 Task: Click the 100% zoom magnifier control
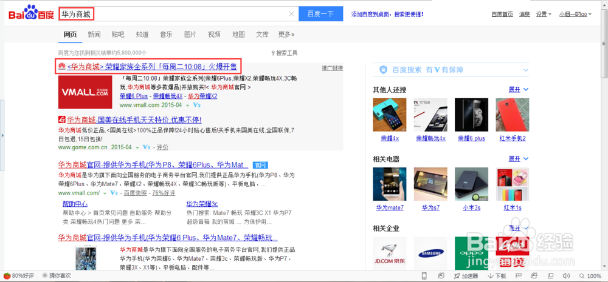click(590, 276)
